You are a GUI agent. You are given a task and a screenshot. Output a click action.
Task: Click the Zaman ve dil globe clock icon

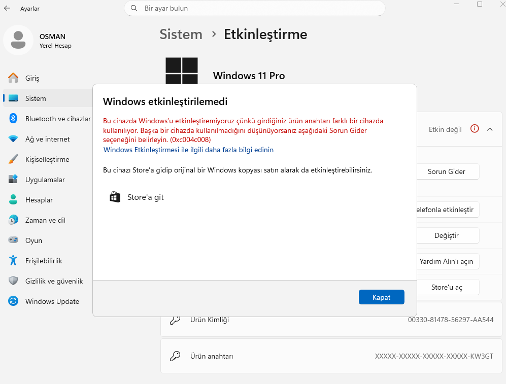[x=13, y=220]
